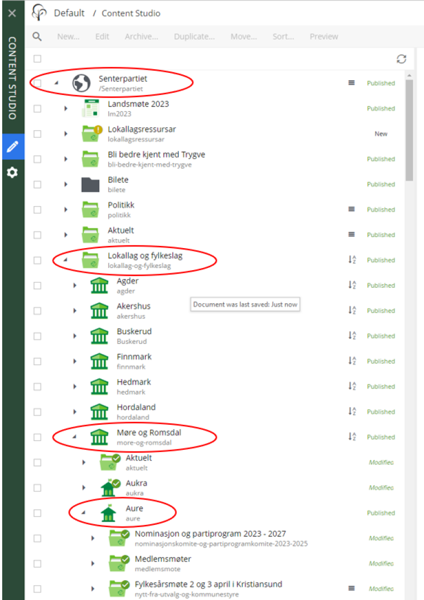Expand Nominasjon og partiprogram 2023 - 2027

[x=93, y=538]
